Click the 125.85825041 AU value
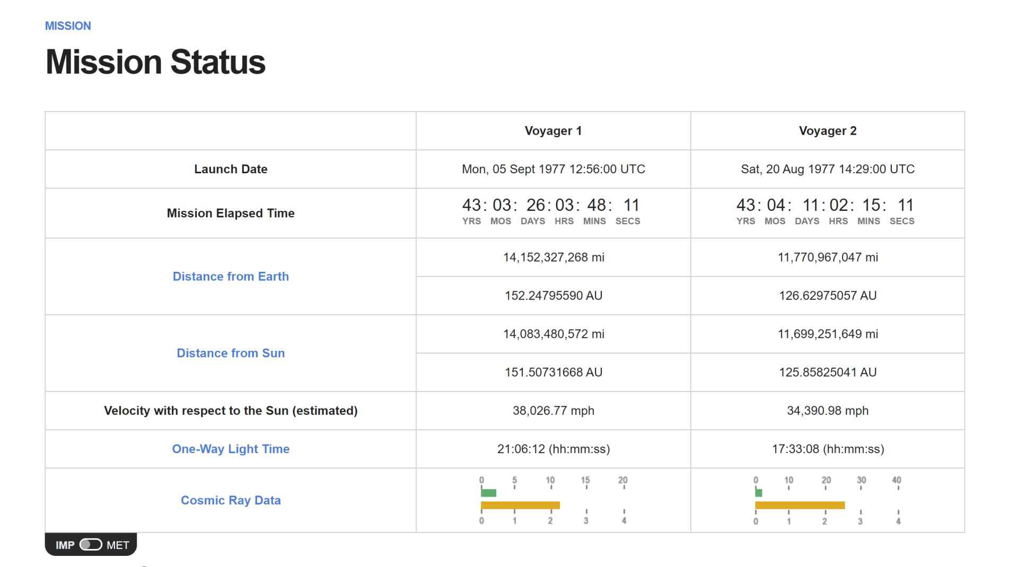Viewport: 1018px width, 567px height. [x=828, y=373]
